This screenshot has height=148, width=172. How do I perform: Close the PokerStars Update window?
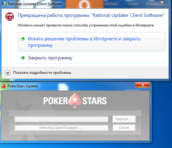click(143, 85)
